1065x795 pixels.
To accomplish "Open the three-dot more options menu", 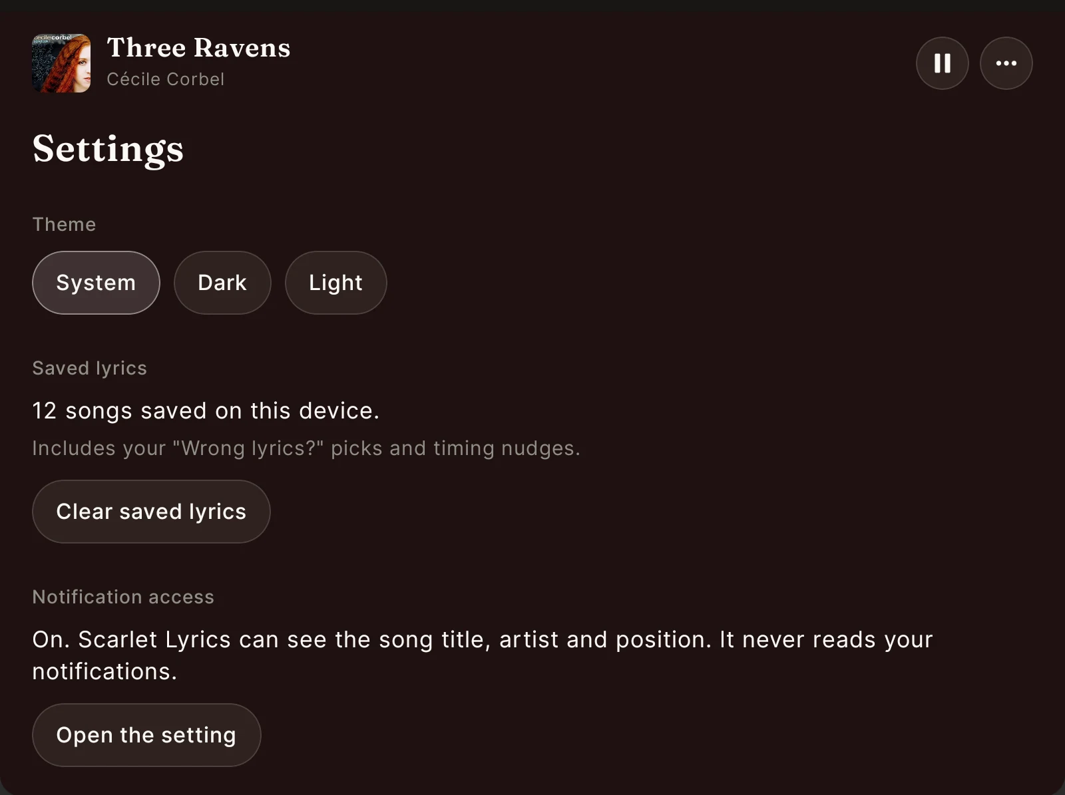I will [1006, 63].
